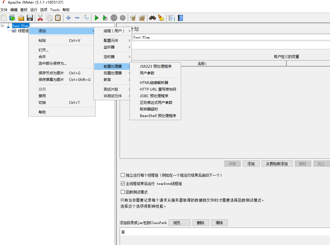Open the 文件 menu

[4, 10]
